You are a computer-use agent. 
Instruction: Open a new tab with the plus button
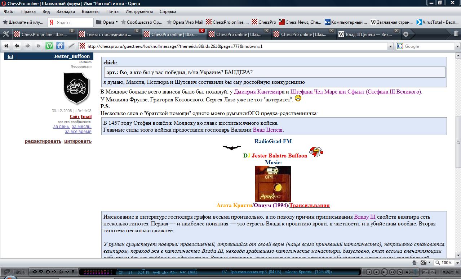click(406, 34)
